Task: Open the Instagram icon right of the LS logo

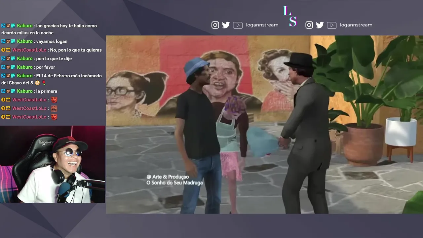Action: (x=309, y=25)
